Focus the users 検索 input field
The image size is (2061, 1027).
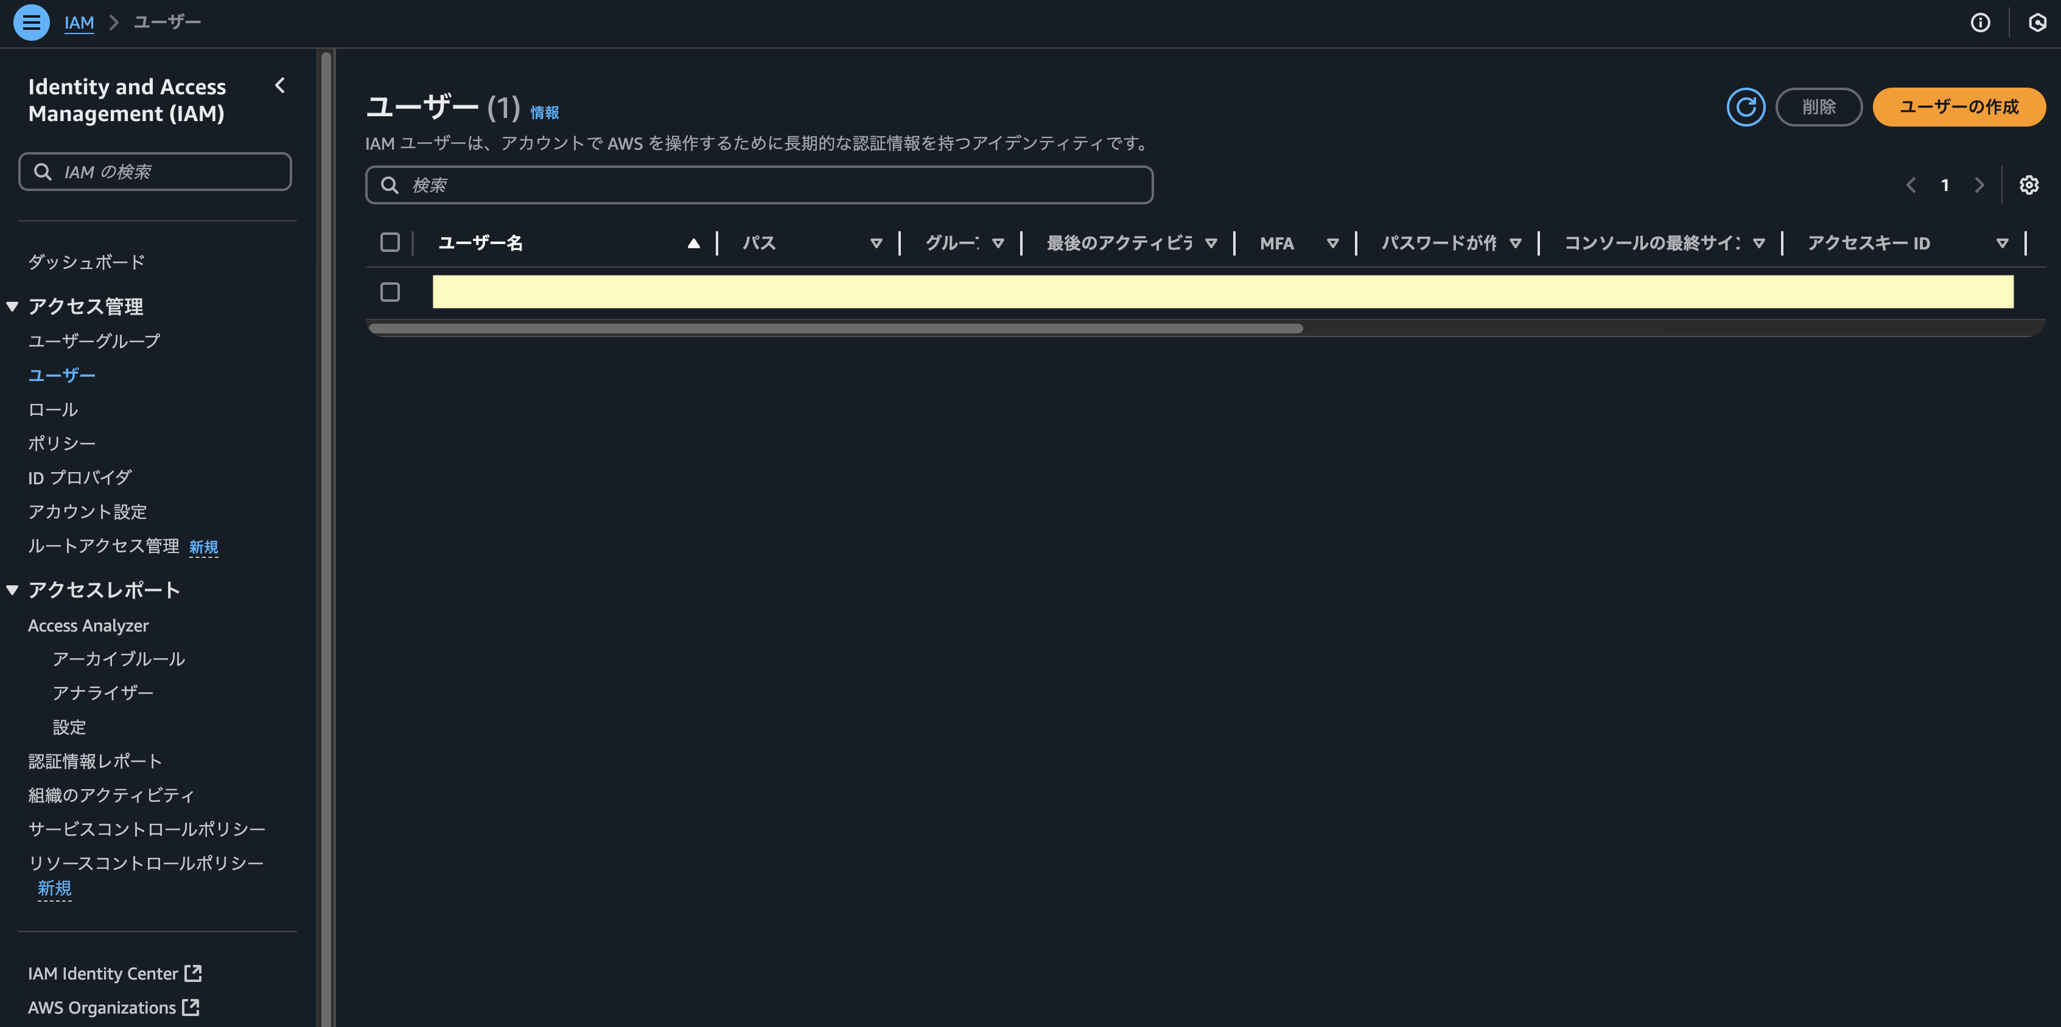pos(759,186)
